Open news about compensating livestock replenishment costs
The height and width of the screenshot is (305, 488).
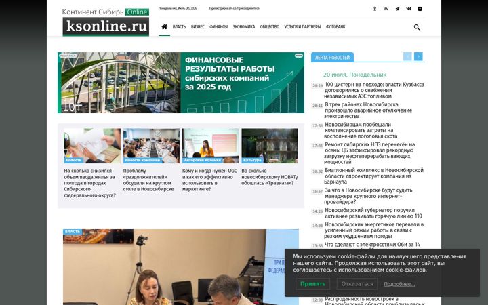(361, 130)
